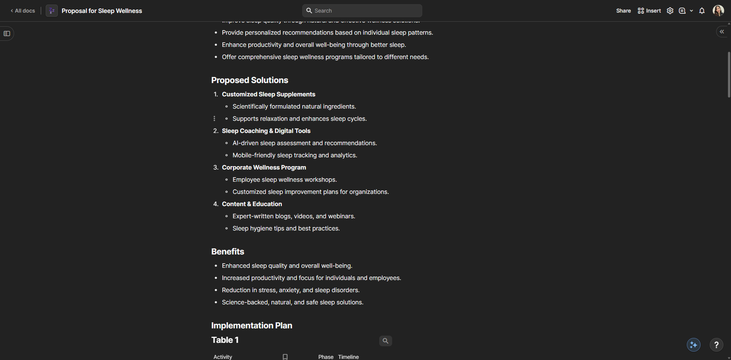Collapse the right panel with double chevron
Viewport: 731px width, 360px height.
click(x=722, y=32)
